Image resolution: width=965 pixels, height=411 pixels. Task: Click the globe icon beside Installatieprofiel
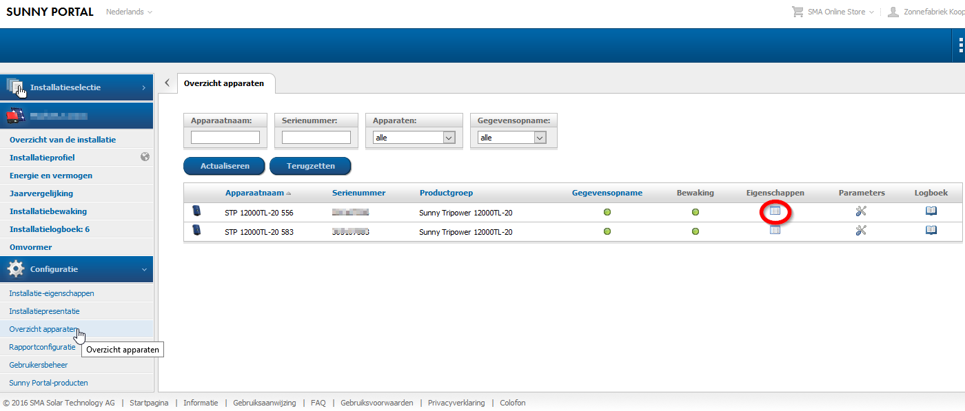[x=145, y=157]
